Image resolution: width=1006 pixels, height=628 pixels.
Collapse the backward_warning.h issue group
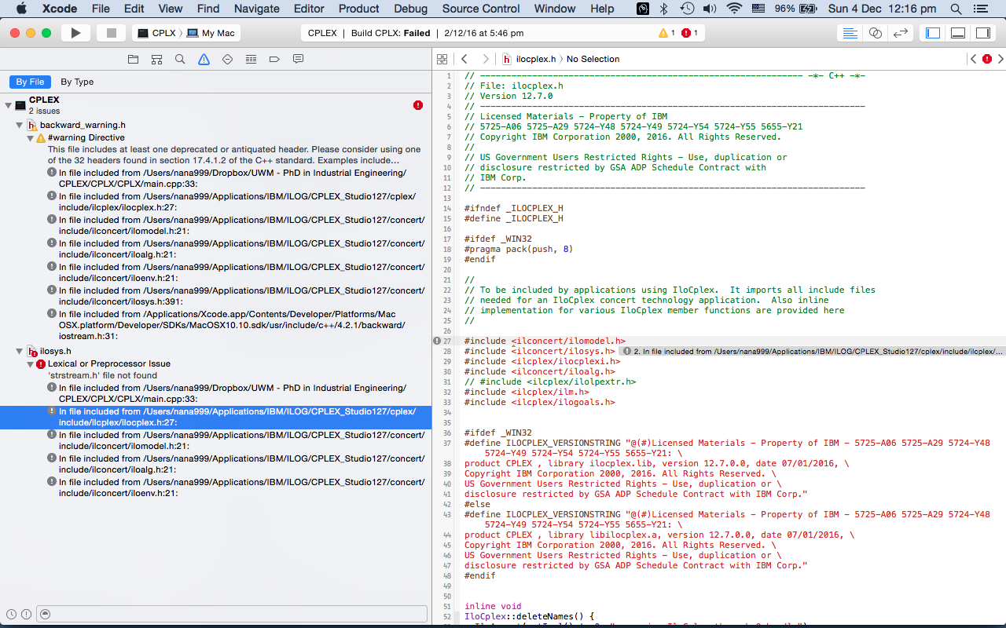20,126
